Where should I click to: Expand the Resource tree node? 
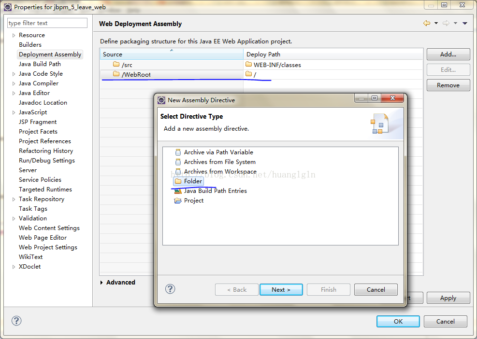(14, 35)
